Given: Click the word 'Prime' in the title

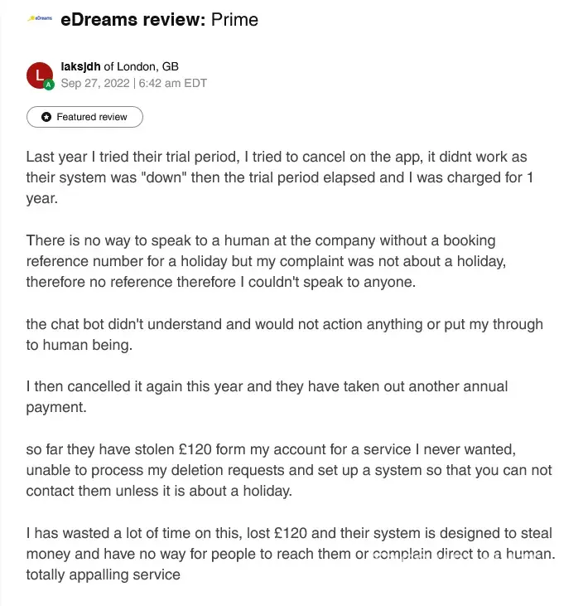Looking at the screenshot, I should click(234, 19).
